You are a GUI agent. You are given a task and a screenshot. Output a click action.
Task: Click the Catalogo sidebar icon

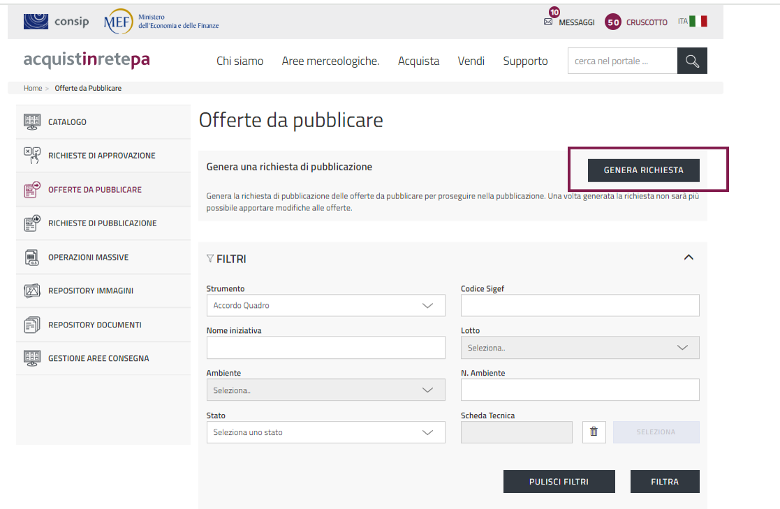32,121
